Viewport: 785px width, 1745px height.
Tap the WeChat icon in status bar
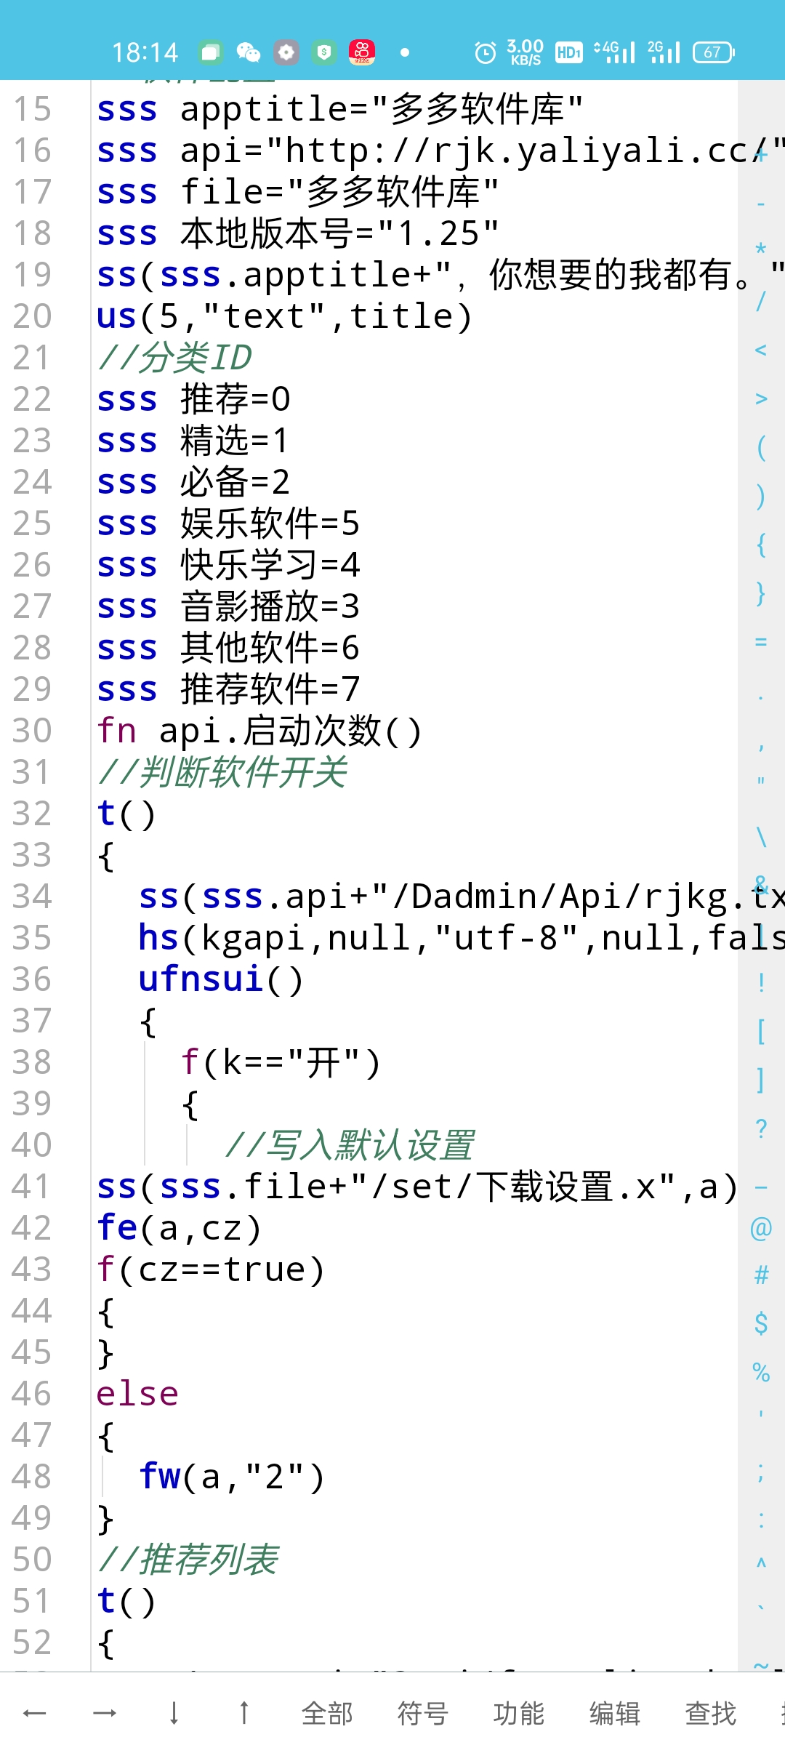click(249, 52)
